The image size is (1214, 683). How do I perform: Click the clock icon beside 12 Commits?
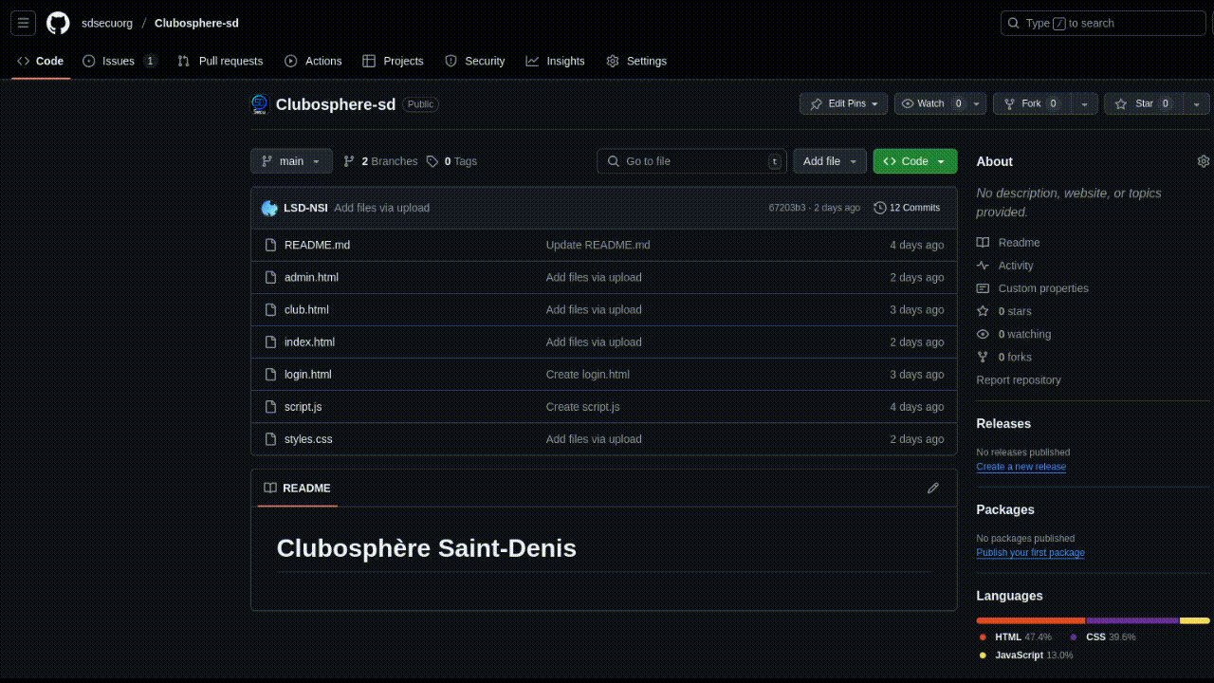pos(880,208)
